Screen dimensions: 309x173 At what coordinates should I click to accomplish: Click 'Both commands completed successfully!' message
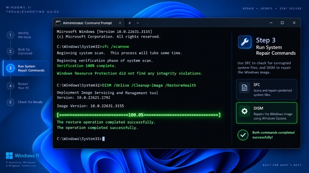pyautogui.click(x=273, y=135)
